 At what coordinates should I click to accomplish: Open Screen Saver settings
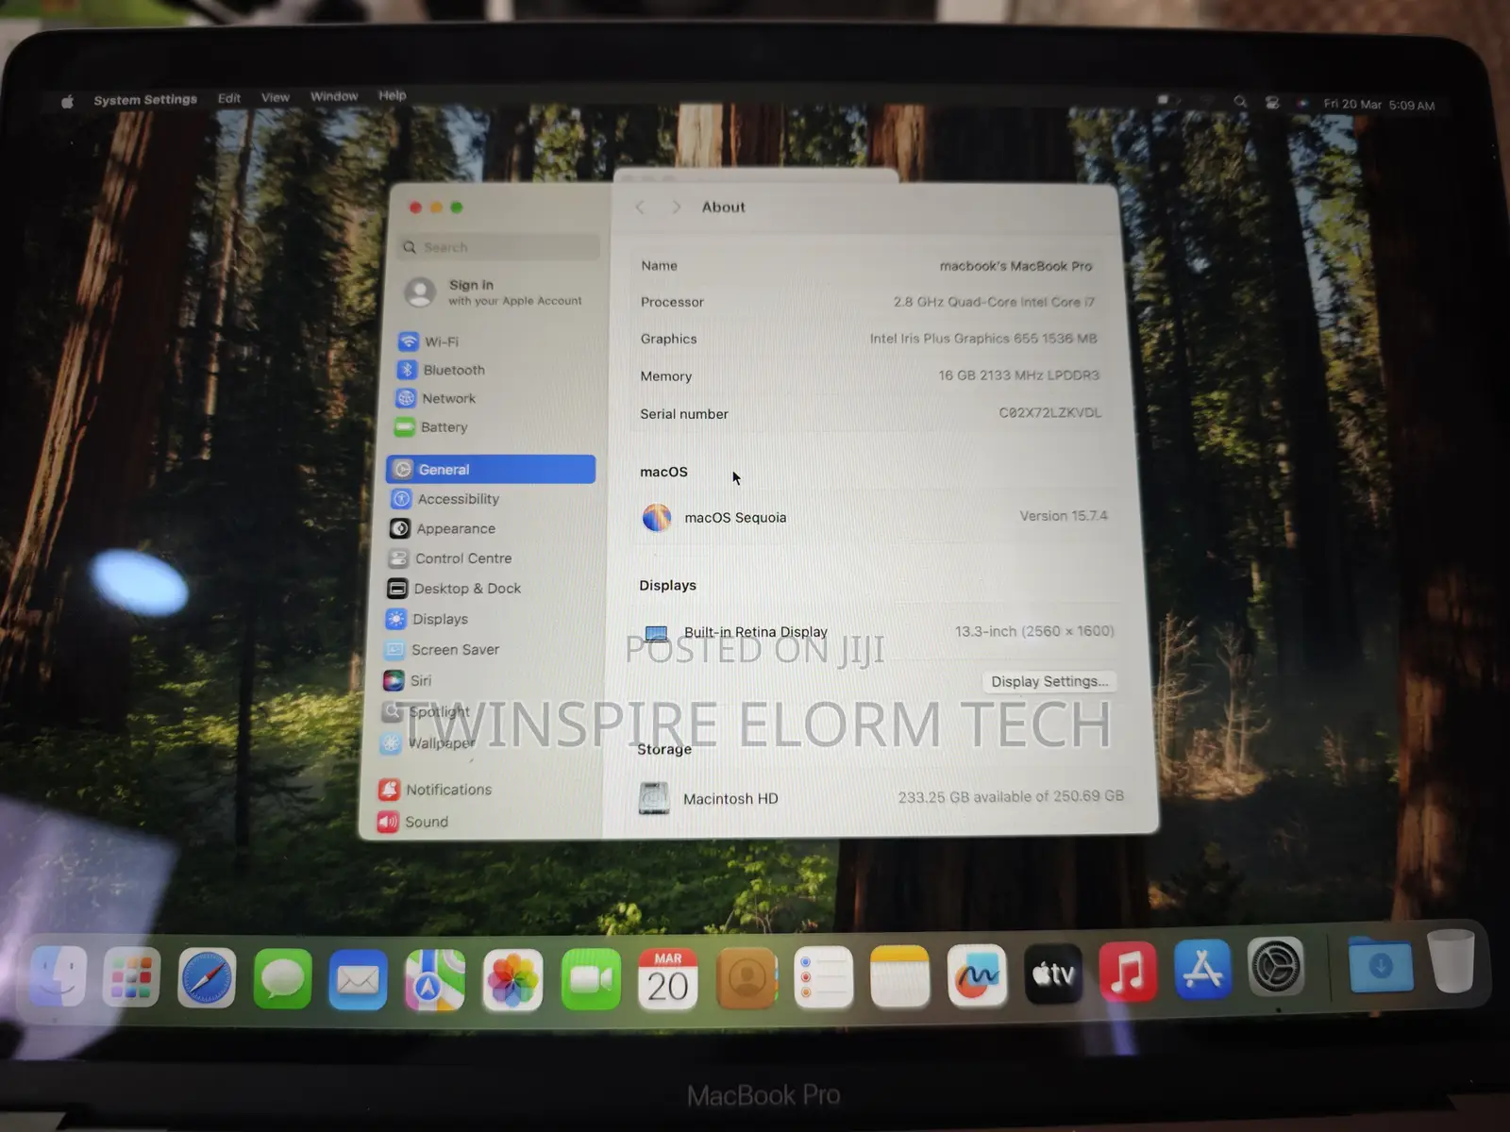441,650
